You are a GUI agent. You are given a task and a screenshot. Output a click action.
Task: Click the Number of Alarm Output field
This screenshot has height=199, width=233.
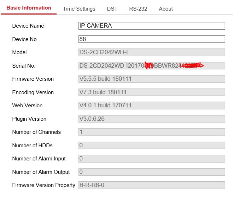[152, 172]
